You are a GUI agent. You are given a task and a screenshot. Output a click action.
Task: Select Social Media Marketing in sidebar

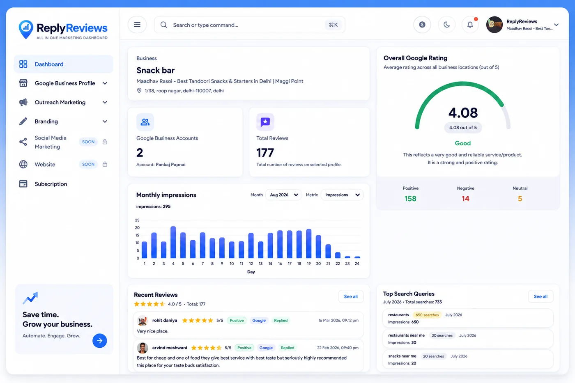point(64,142)
